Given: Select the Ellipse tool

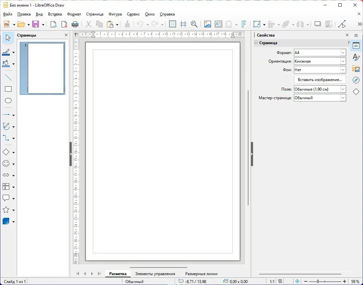Looking at the screenshot, I should pos(8,100).
